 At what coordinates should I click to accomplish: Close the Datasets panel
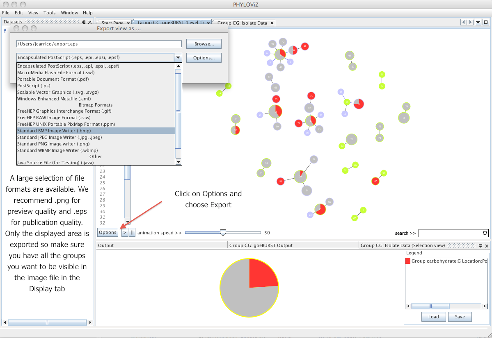coord(90,22)
